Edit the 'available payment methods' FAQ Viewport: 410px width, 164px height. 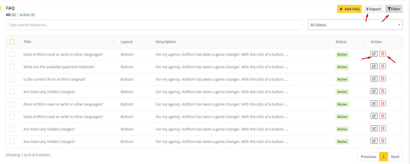click(x=374, y=66)
